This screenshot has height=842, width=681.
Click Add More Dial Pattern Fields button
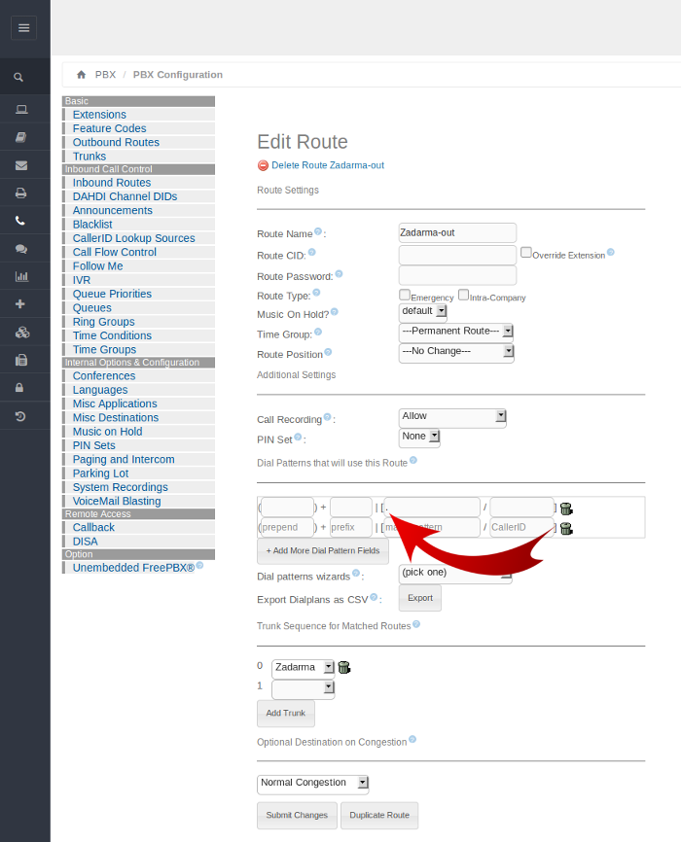[322, 551]
